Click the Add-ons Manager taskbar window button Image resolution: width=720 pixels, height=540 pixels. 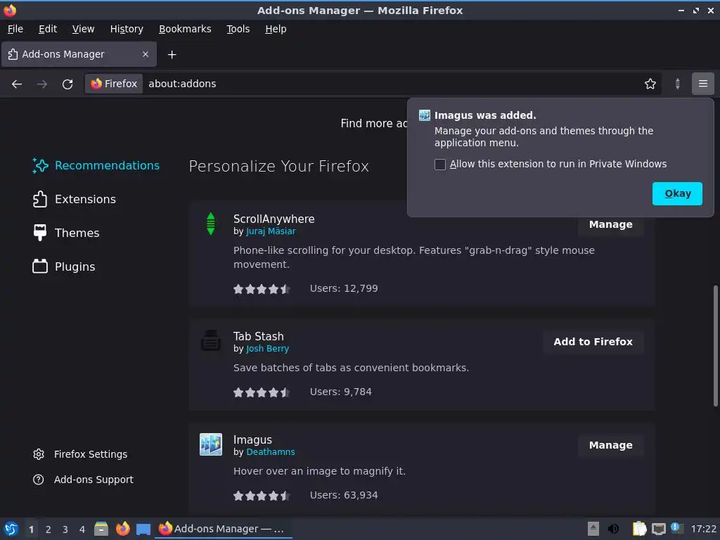point(224,529)
